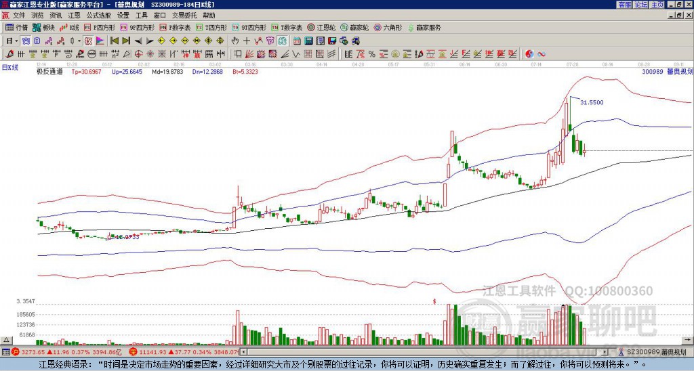Select the hand pan tool
Screen dimensions: 694x371
click(235, 41)
